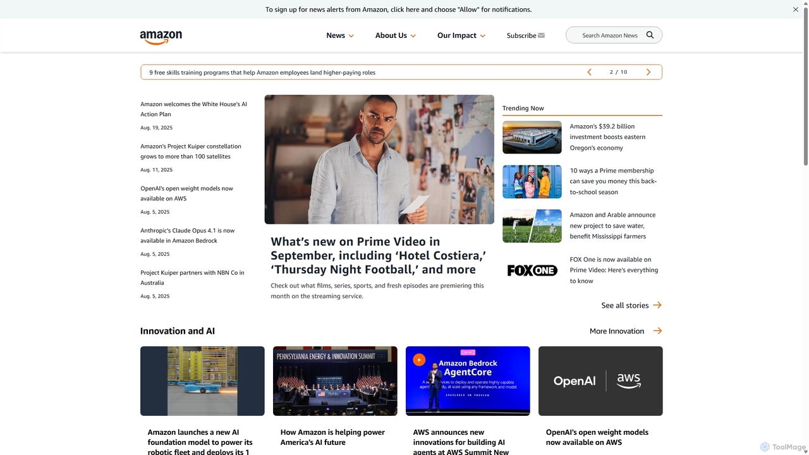Click the arrow beside See all stories

point(657,305)
